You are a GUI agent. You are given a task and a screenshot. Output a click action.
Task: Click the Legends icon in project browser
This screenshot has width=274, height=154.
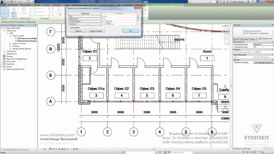click(4, 56)
